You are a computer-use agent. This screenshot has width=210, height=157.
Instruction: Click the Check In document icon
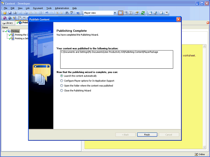[151, 13]
